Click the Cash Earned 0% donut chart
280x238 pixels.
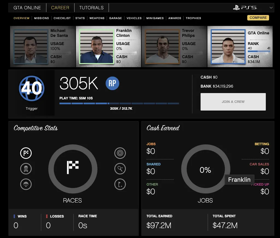[205, 169]
